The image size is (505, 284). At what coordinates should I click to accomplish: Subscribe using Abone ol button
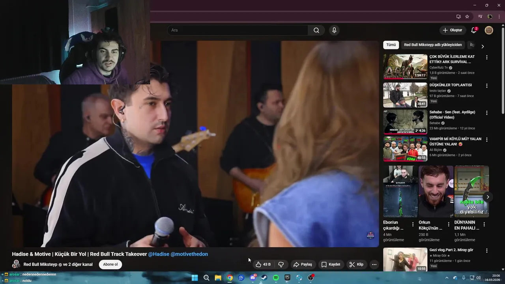click(x=110, y=264)
